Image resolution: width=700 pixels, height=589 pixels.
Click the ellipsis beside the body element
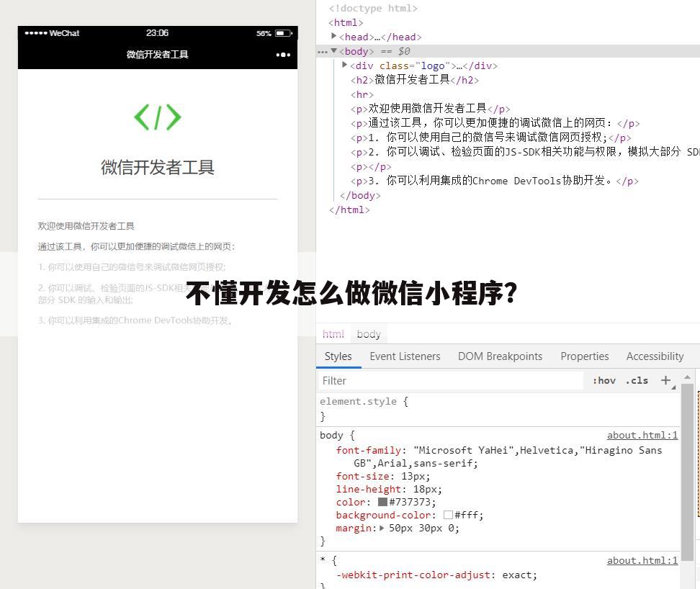[x=323, y=52]
